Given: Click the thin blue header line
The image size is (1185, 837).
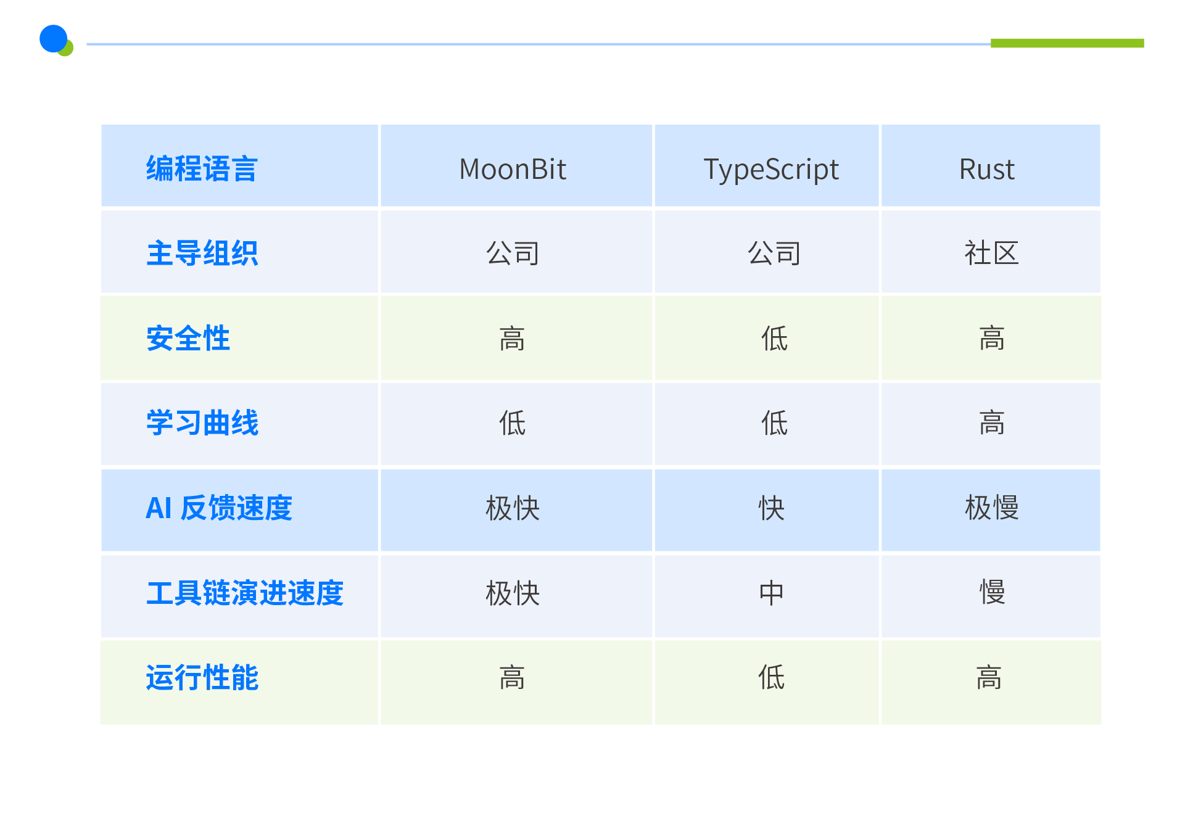Looking at the screenshot, I should [x=537, y=44].
